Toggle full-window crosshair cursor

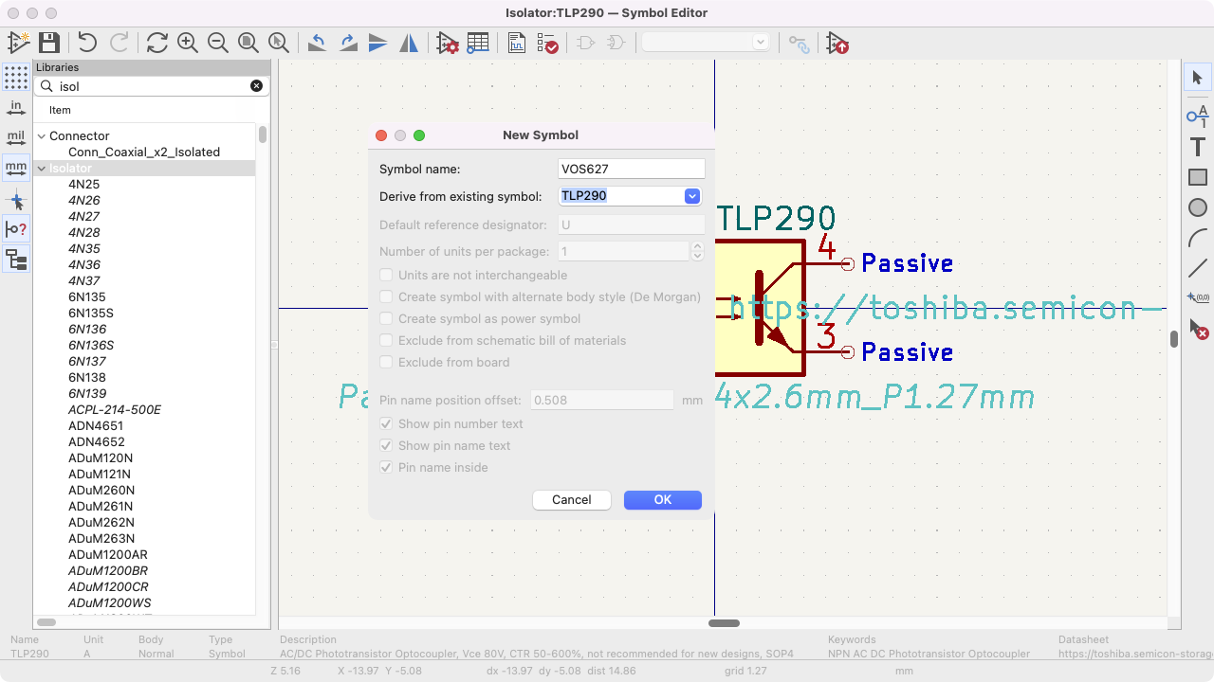pyautogui.click(x=16, y=200)
